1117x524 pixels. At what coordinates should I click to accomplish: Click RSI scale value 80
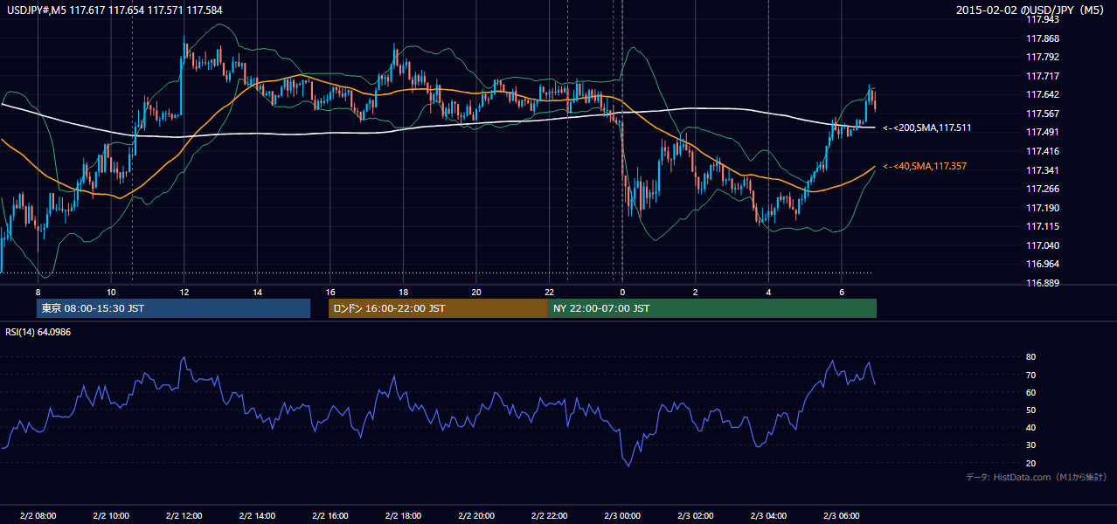coord(1030,357)
